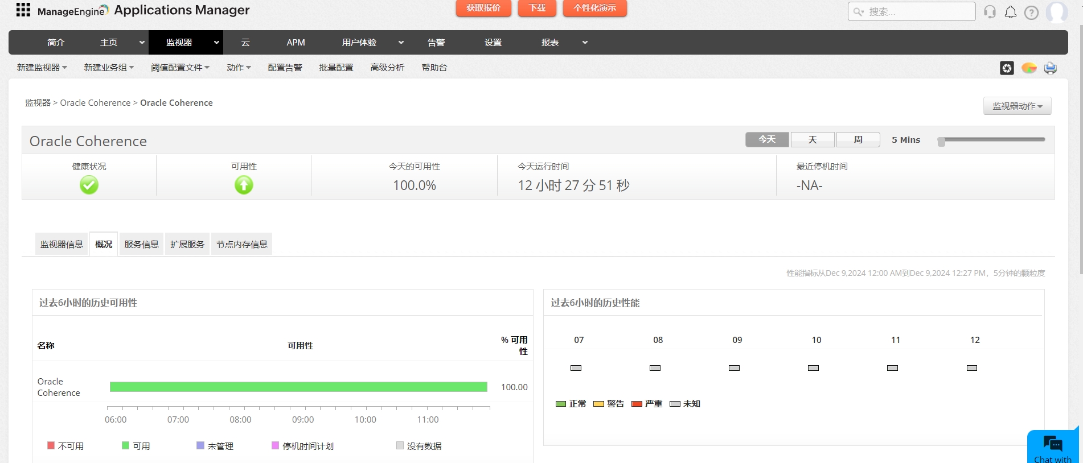
Task: Click the purple 未管理 legend swatch
Action: (200, 445)
